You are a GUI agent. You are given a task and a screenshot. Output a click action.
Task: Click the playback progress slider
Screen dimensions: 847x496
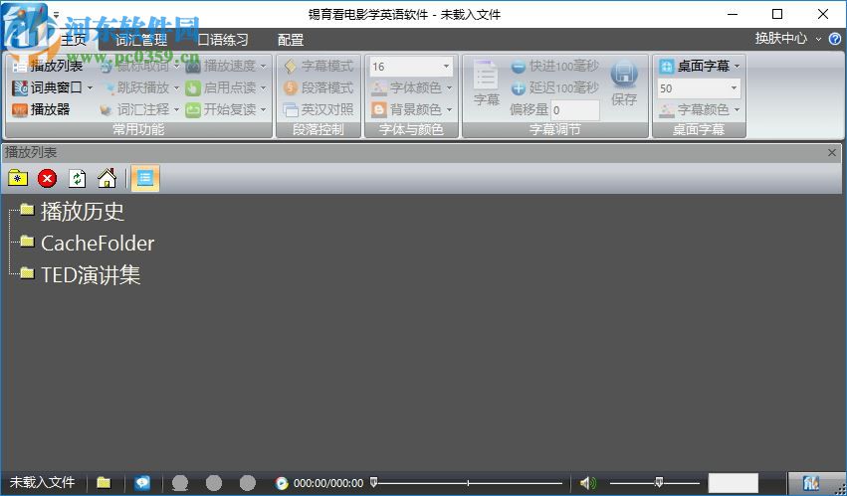(x=467, y=482)
